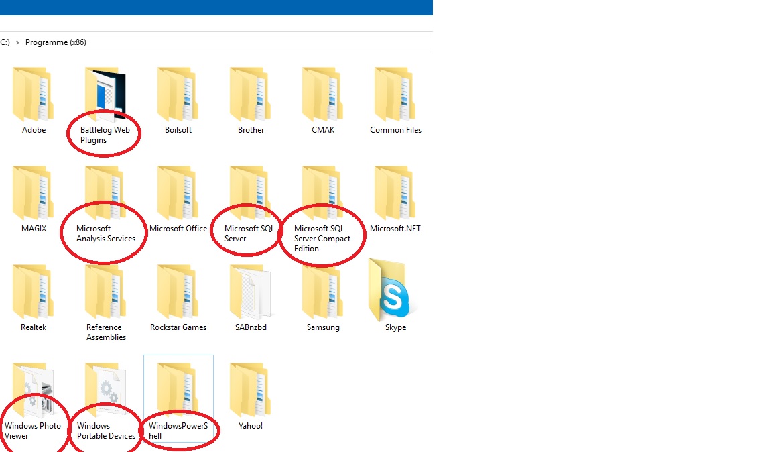Viewport: 772px width, 452px height.
Task: Click the Brother folder name label
Action: 251,130
